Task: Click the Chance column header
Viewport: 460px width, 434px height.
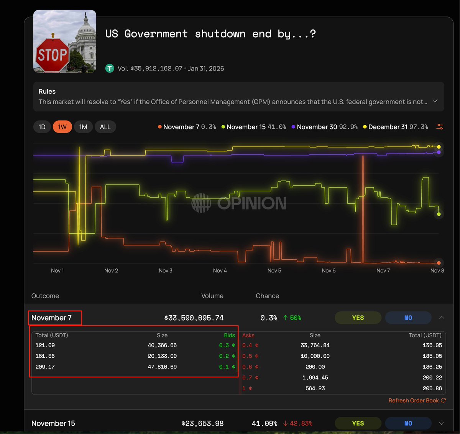Action: click(x=267, y=296)
